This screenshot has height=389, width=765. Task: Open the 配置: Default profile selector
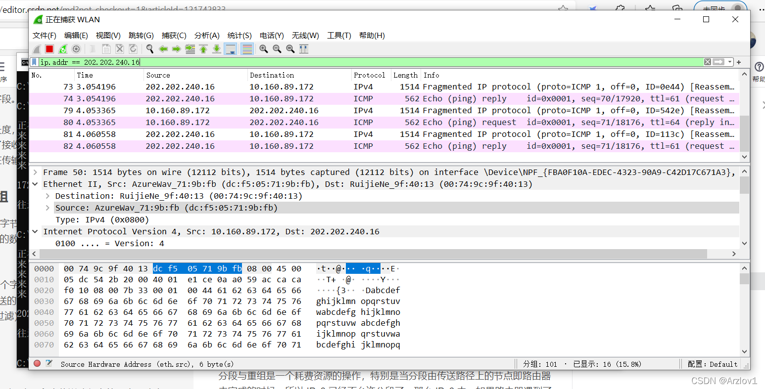(x=713, y=364)
